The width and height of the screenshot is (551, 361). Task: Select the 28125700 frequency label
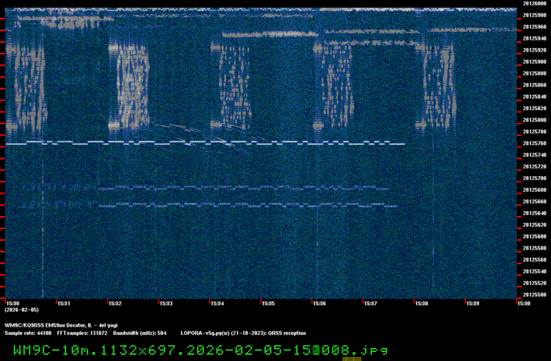(x=534, y=178)
